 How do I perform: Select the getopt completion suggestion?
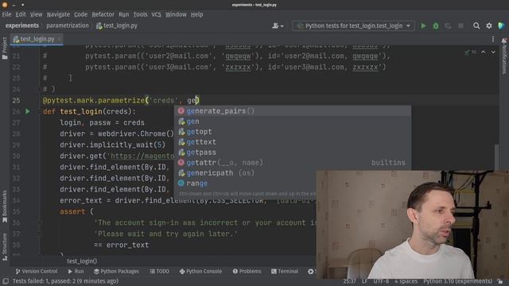(x=293, y=132)
